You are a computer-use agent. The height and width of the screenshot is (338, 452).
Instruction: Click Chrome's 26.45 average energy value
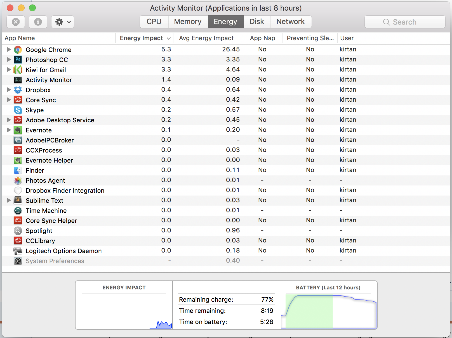(231, 49)
